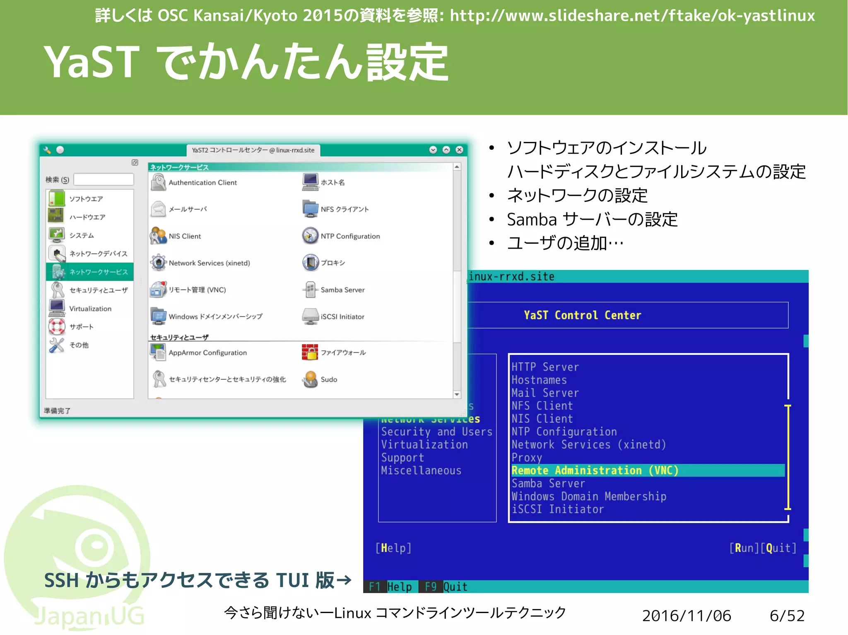
Task: Select Miscellaneous TUI category
Action: pyautogui.click(x=421, y=470)
